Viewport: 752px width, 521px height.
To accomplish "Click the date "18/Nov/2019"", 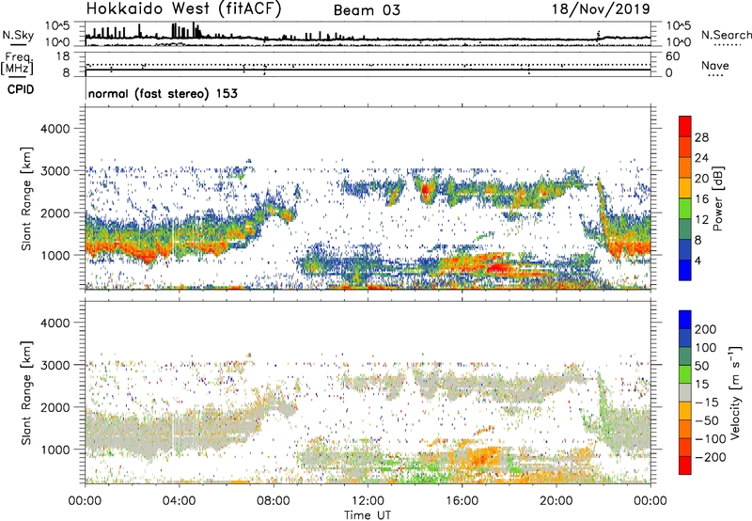I will pyautogui.click(x=602, y=9).
